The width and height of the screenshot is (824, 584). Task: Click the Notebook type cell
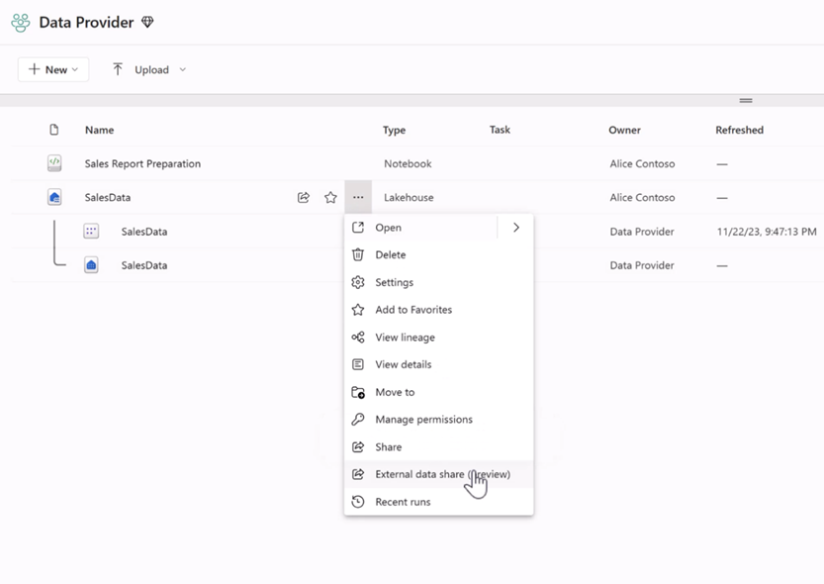408,163
